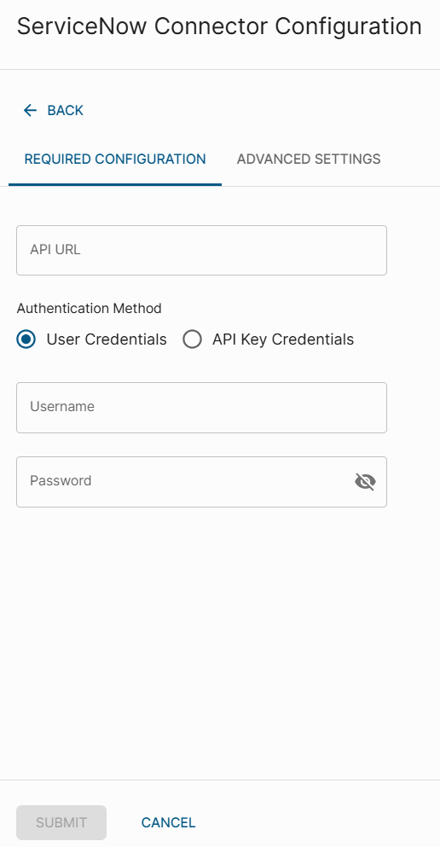Show the password with the crossed-eye icon

click(365, 481)
